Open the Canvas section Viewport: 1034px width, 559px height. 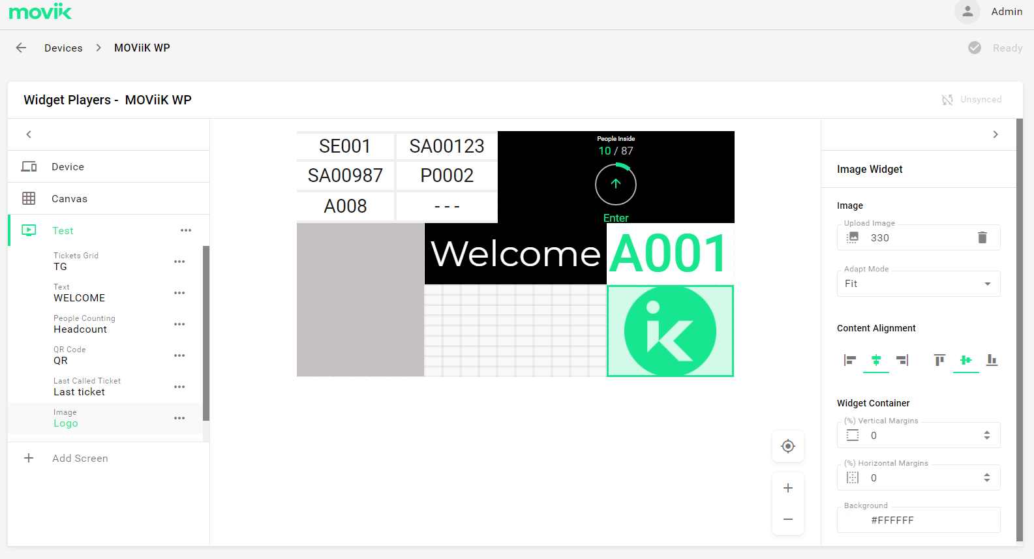pos(108,199)
